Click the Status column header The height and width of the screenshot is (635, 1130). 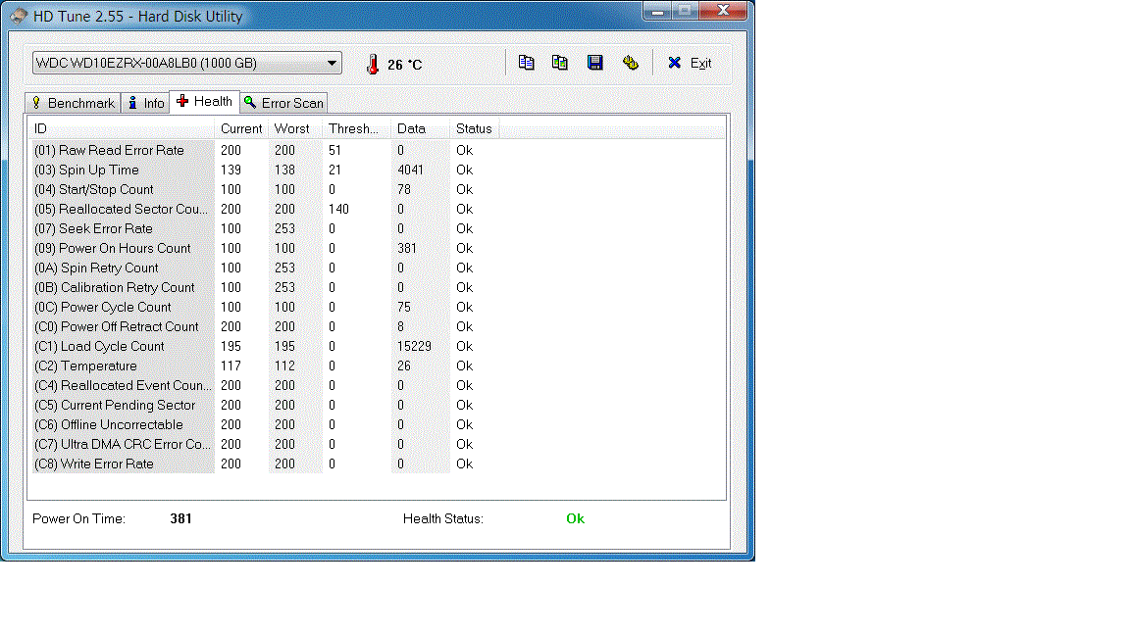click(x=474, y=129)
